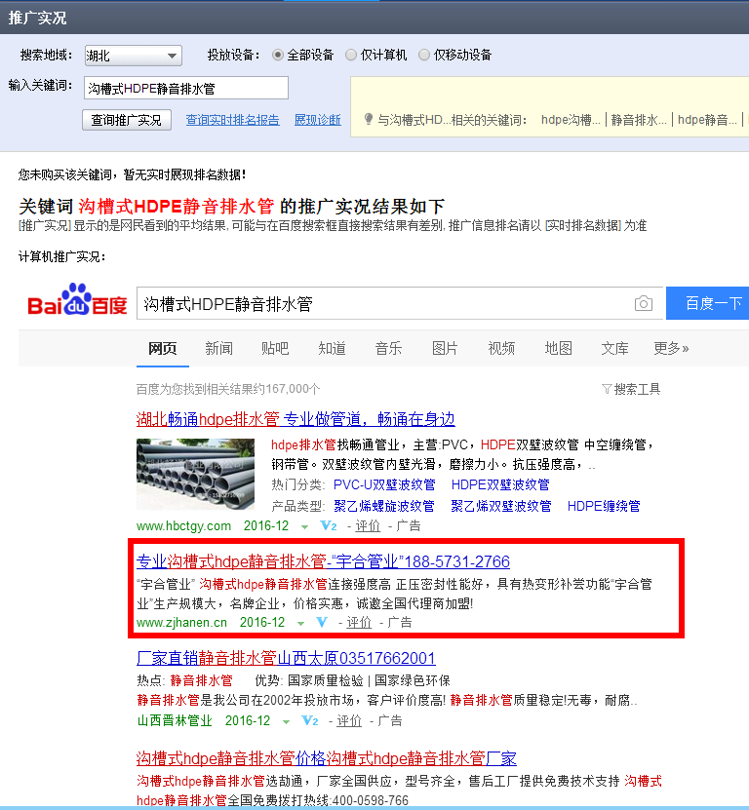Switch to the 网页 tab

point(162,348)
